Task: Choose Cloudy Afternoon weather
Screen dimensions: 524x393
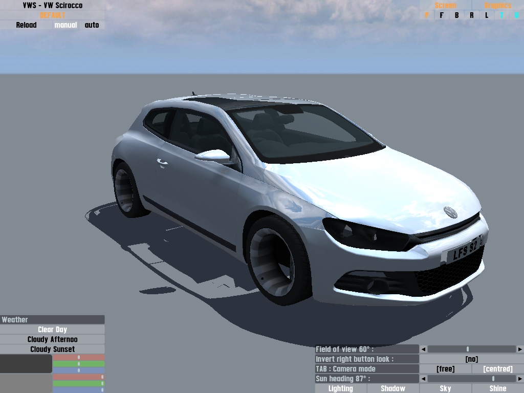Action: point(53,339)
